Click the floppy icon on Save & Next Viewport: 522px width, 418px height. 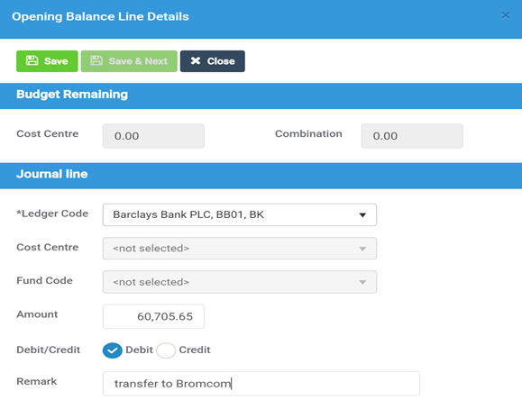pyautogui.click(x=96, y=60)
